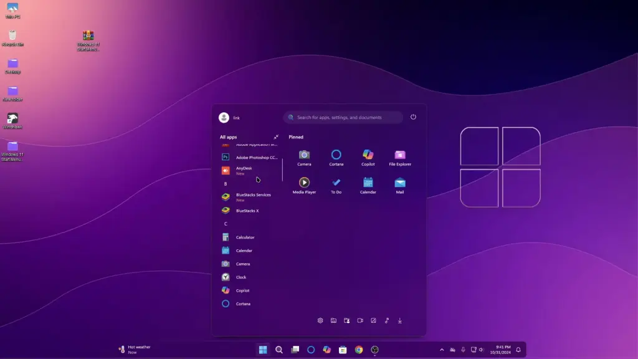The image size is (638, 359).
Task: Open Google Chrome from the taskbar
Action: pyautogui.click(x=359, y=350)
